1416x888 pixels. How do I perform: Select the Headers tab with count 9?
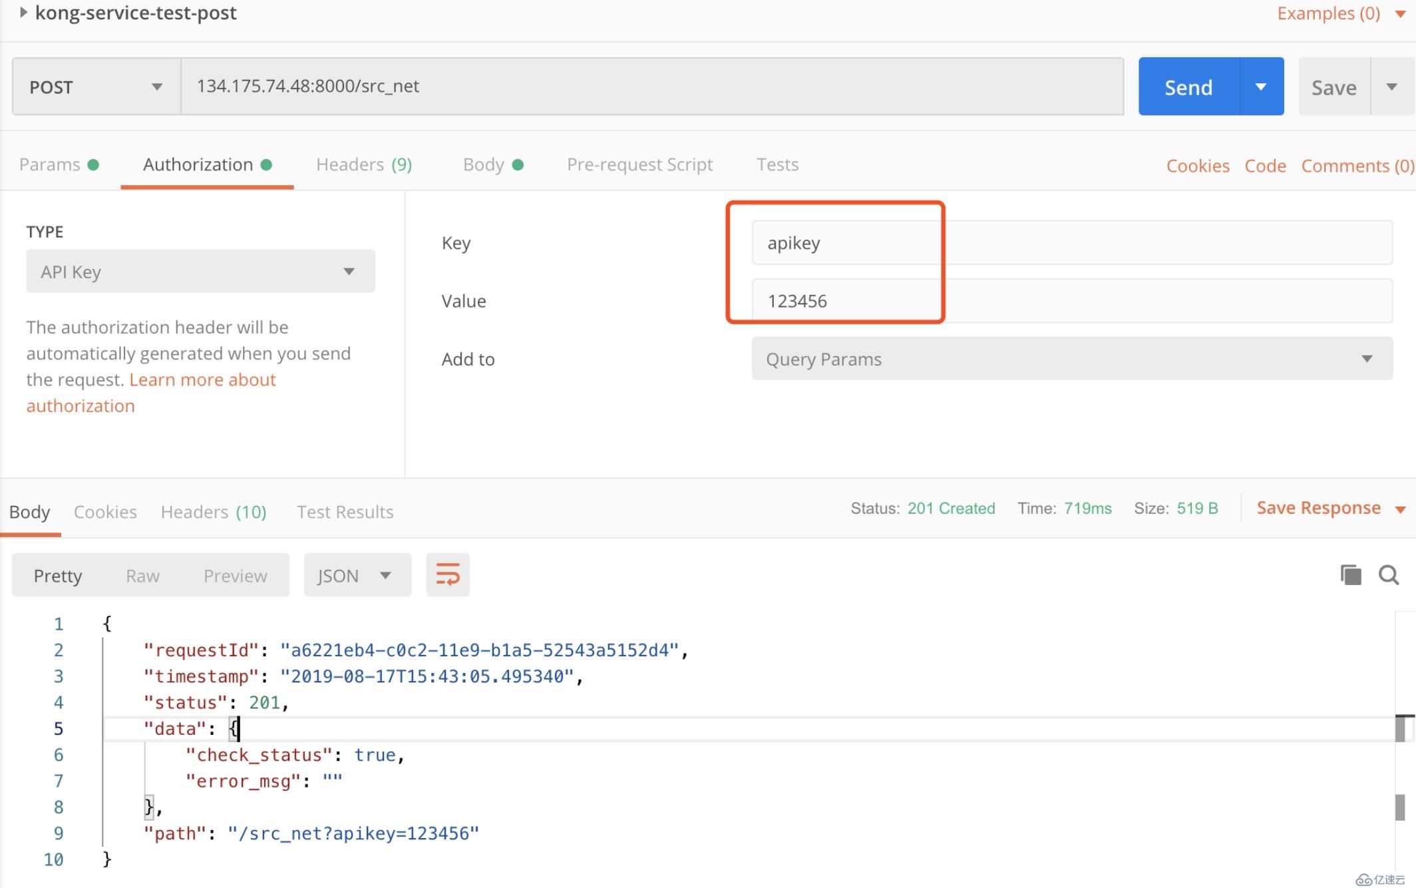(x=365, y=164)
